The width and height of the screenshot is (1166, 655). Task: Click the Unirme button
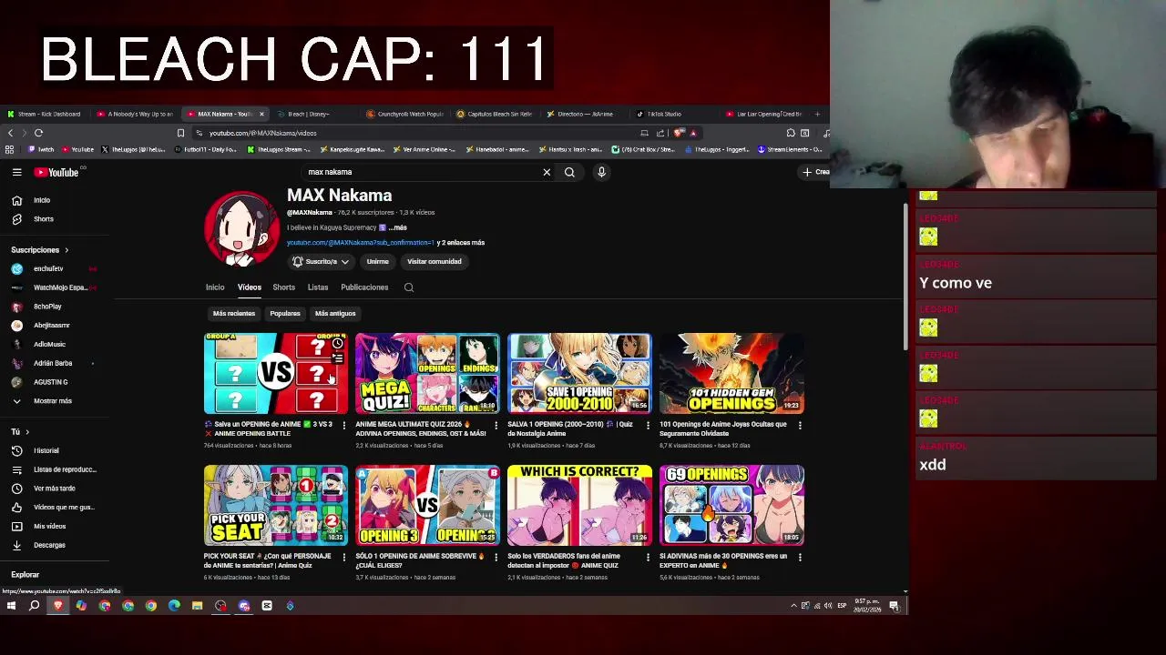pos(377,262)
